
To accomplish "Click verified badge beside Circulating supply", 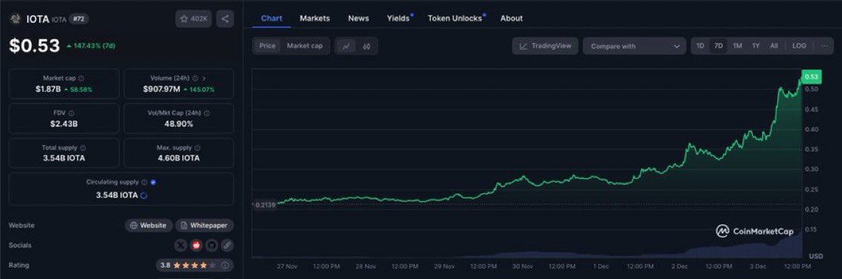I will (x=154, y=182).
